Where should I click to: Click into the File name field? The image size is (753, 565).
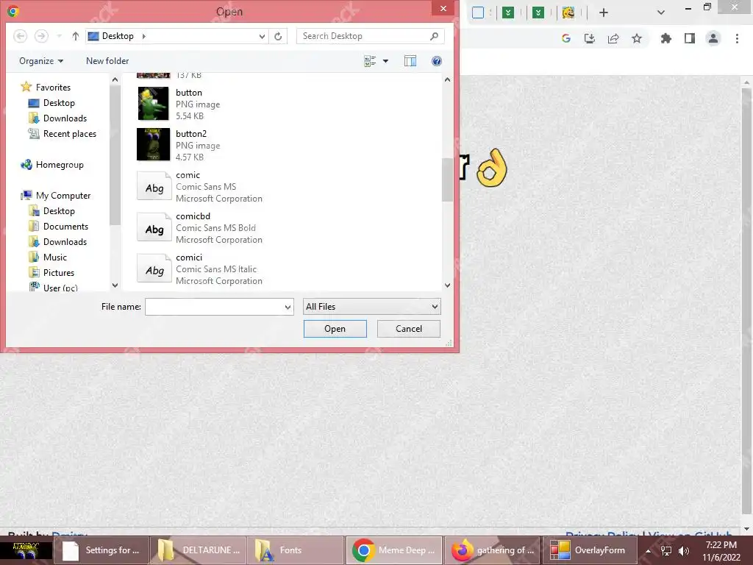214,307
